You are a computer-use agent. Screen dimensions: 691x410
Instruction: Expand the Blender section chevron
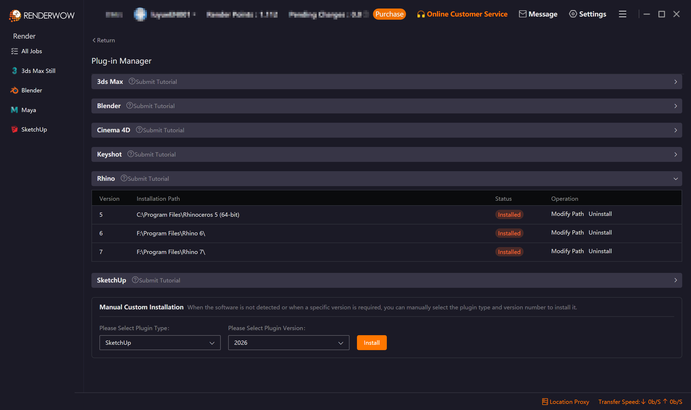pos(676,106)
